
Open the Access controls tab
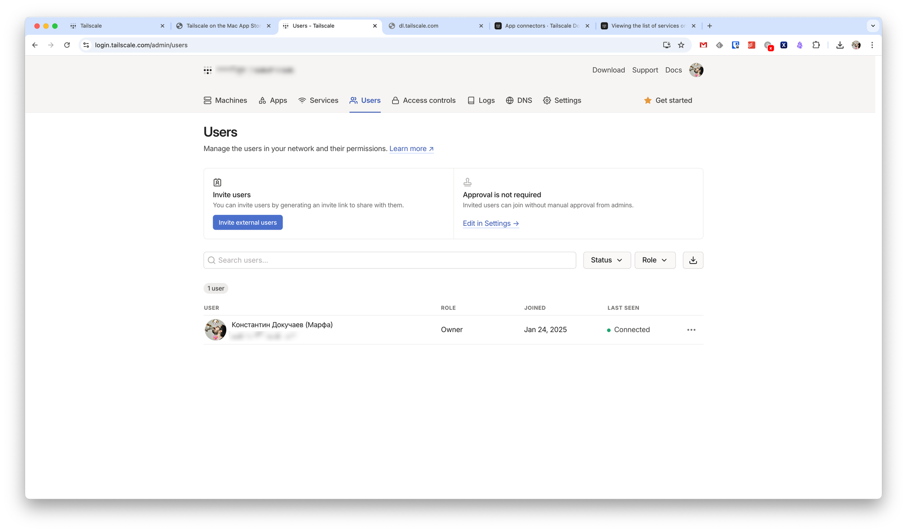click(x=424, y=101)
